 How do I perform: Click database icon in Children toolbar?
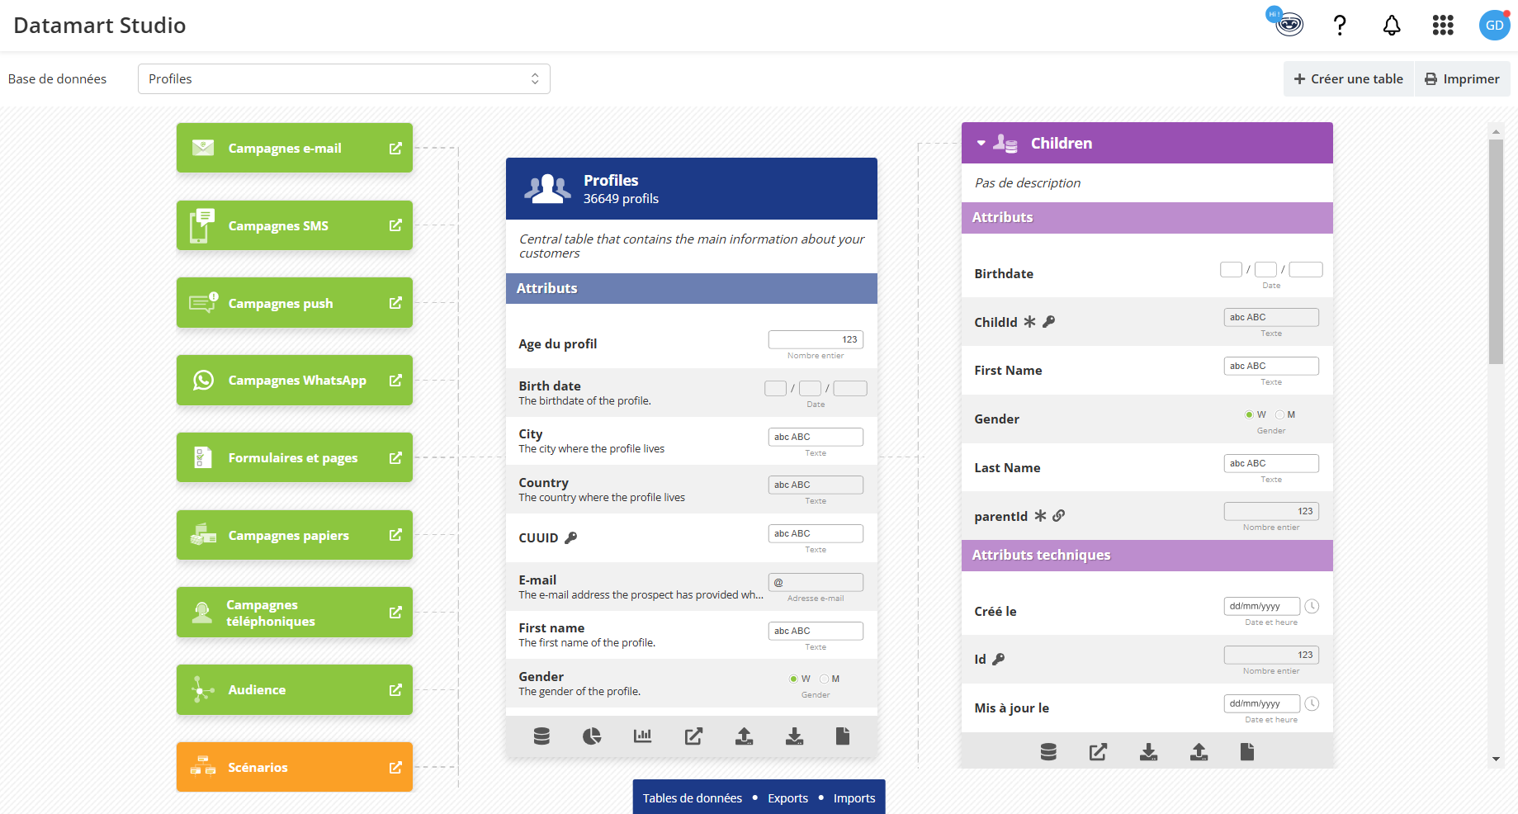[1048, 752]
